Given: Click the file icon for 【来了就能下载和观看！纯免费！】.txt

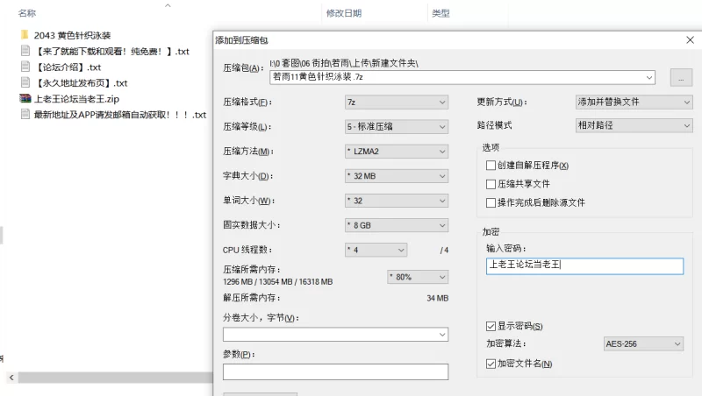Looking at the screenshot, I should click(25, 52).
